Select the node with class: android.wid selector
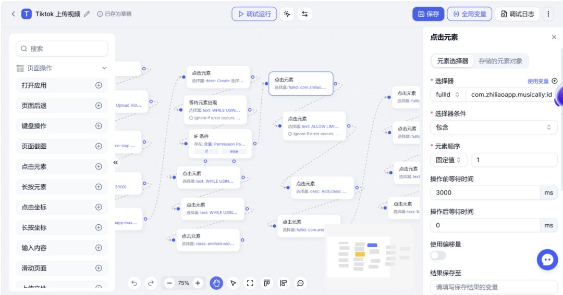The width and height of the screenshot is (563, 295). [208, 240]
